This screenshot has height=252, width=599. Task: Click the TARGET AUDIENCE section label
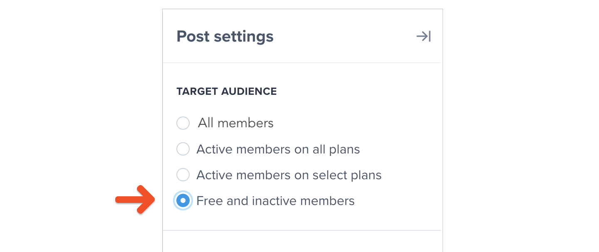point(227,91)
